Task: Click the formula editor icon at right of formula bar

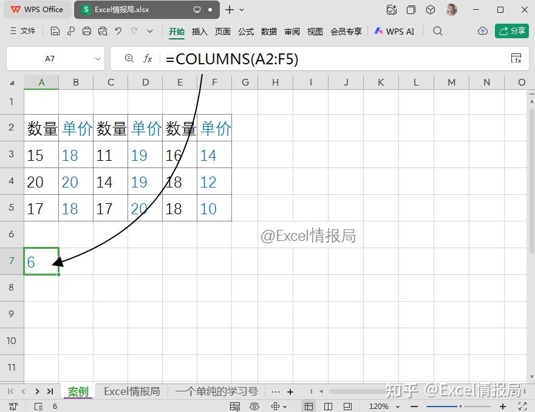Action: [x=516, y=58]
